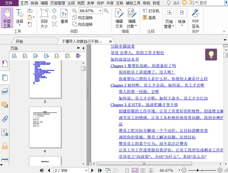Activate the Select text tool (选择)
Image resolution: width=228 pixels, height=173 pixels.
pos(19,18)
